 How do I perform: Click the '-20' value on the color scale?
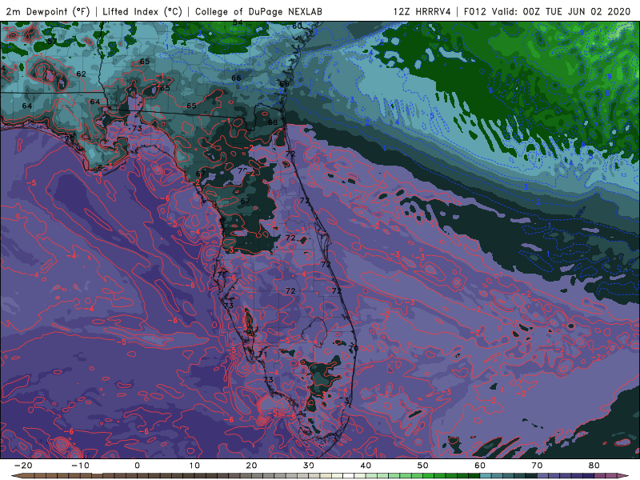23,466
